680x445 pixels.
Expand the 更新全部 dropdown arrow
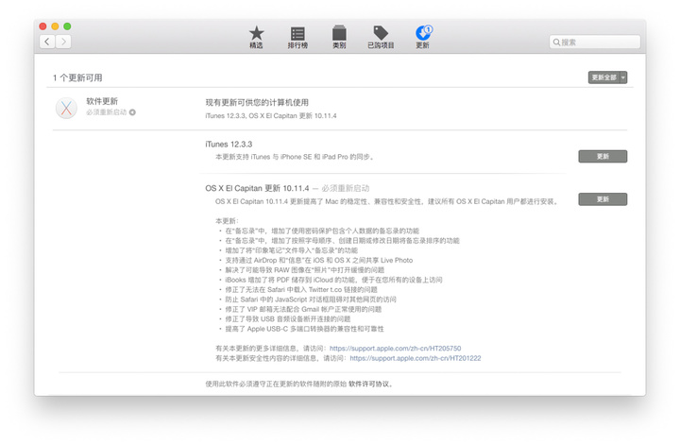coord(623,77)
